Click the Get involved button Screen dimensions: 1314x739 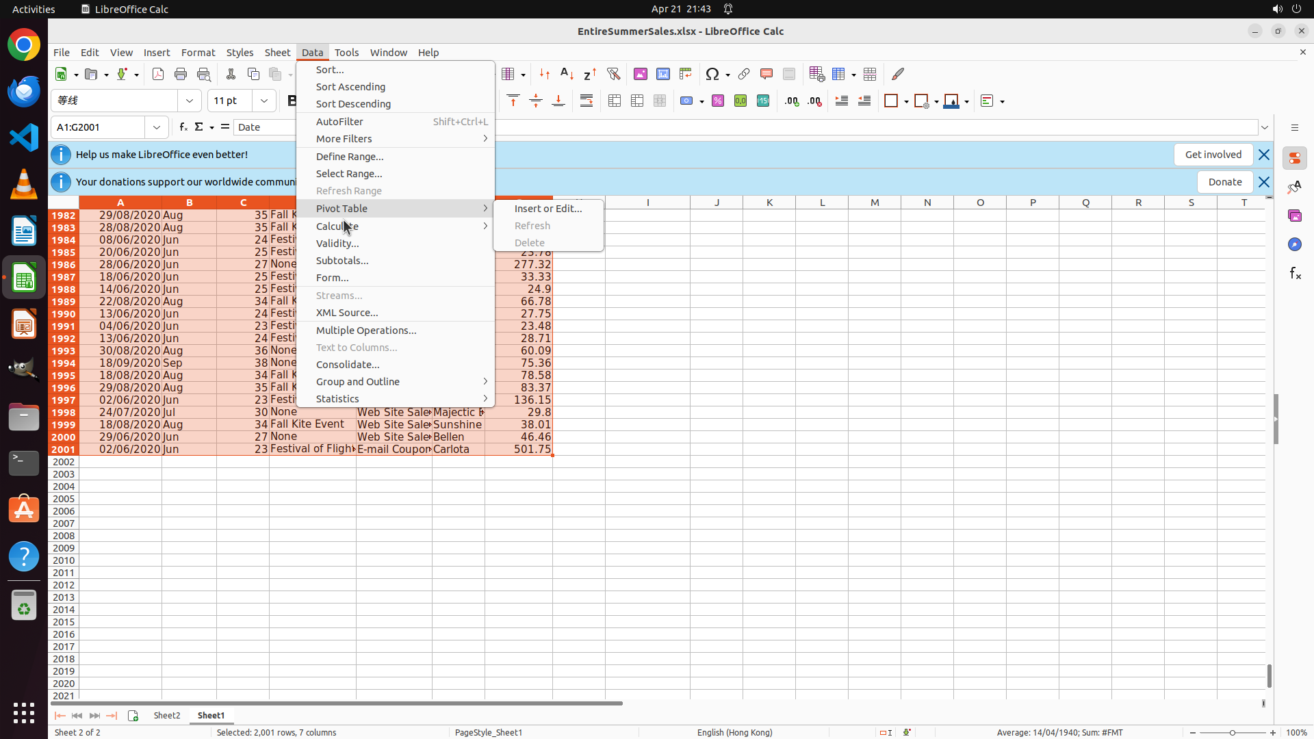(1213, 155)
